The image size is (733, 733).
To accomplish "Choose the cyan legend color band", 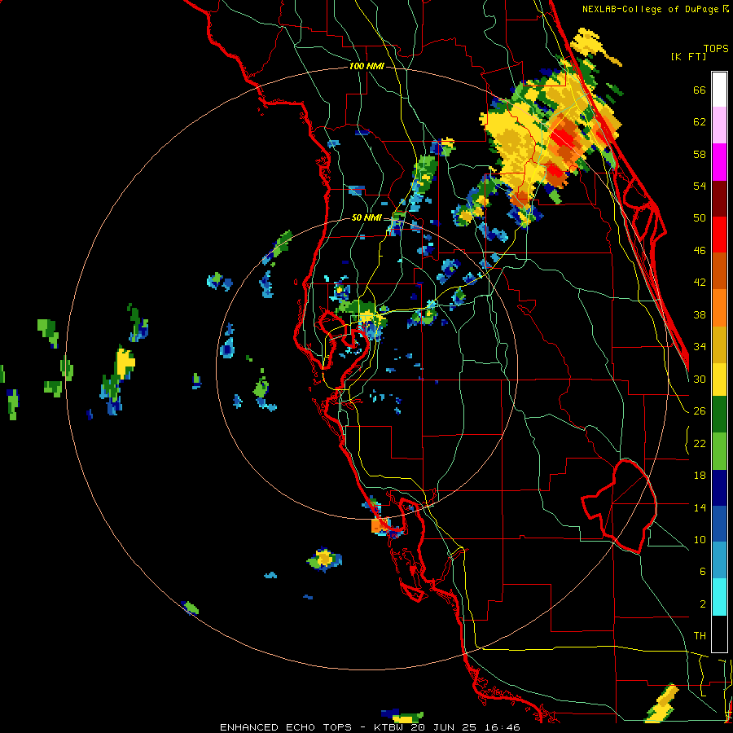I will point(719,597).
